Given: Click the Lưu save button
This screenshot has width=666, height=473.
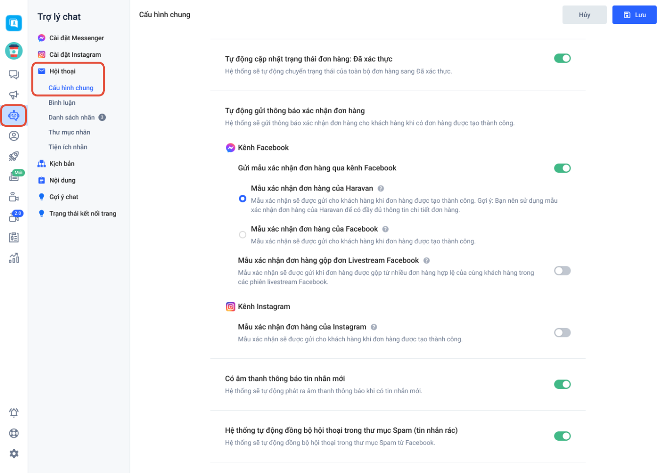Looking at the screenshot, I should click(634, 15).
